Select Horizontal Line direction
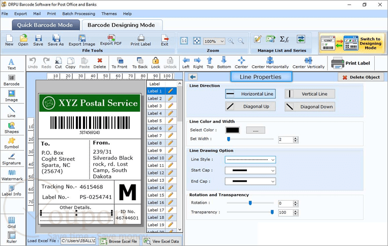The height and width of the screenshot is (246, 388). tap(251, 94)
